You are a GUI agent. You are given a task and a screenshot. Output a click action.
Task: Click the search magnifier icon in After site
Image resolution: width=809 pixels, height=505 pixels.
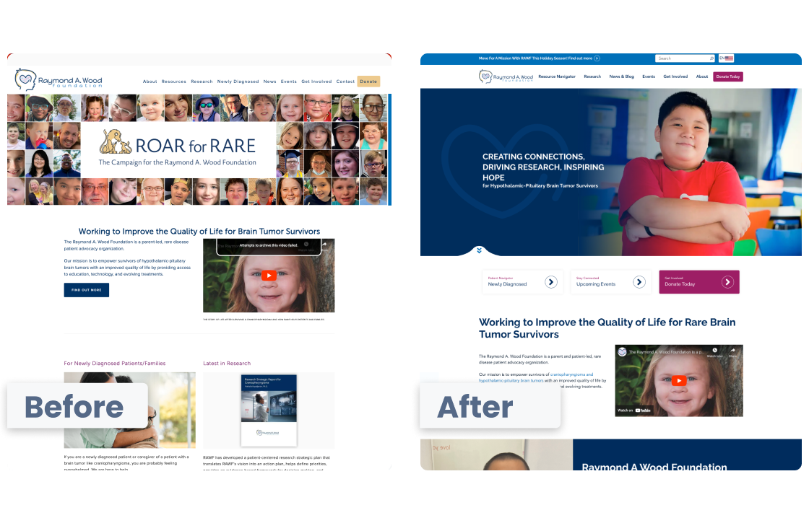[x=711, y=58]
